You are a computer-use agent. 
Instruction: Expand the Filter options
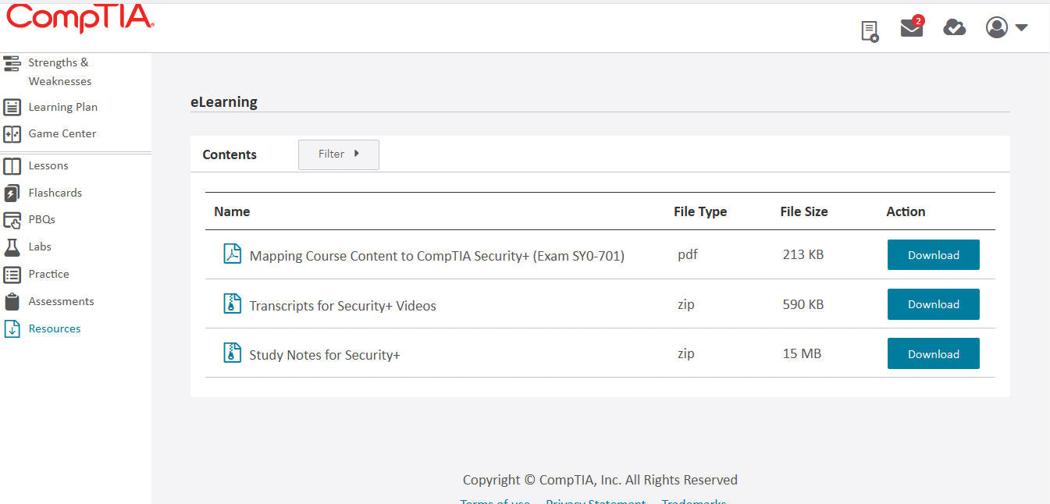click(x=338, y=154)
